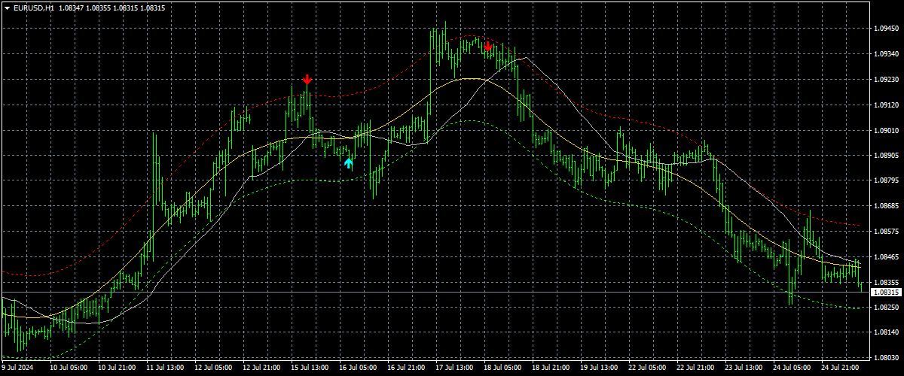The width and height of the screenshot is (904, 376).
Task: Click the 12 Jul 21:00 time label
Action: click(x=262, y=368)
